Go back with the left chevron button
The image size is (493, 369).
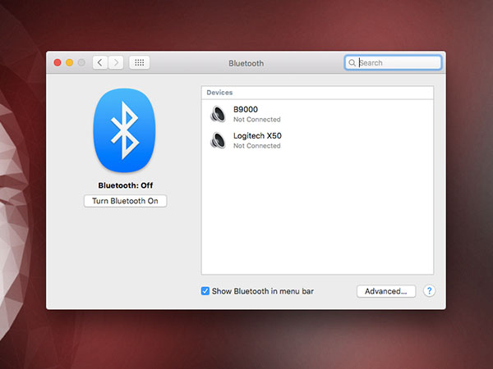[x=100, y=63]
